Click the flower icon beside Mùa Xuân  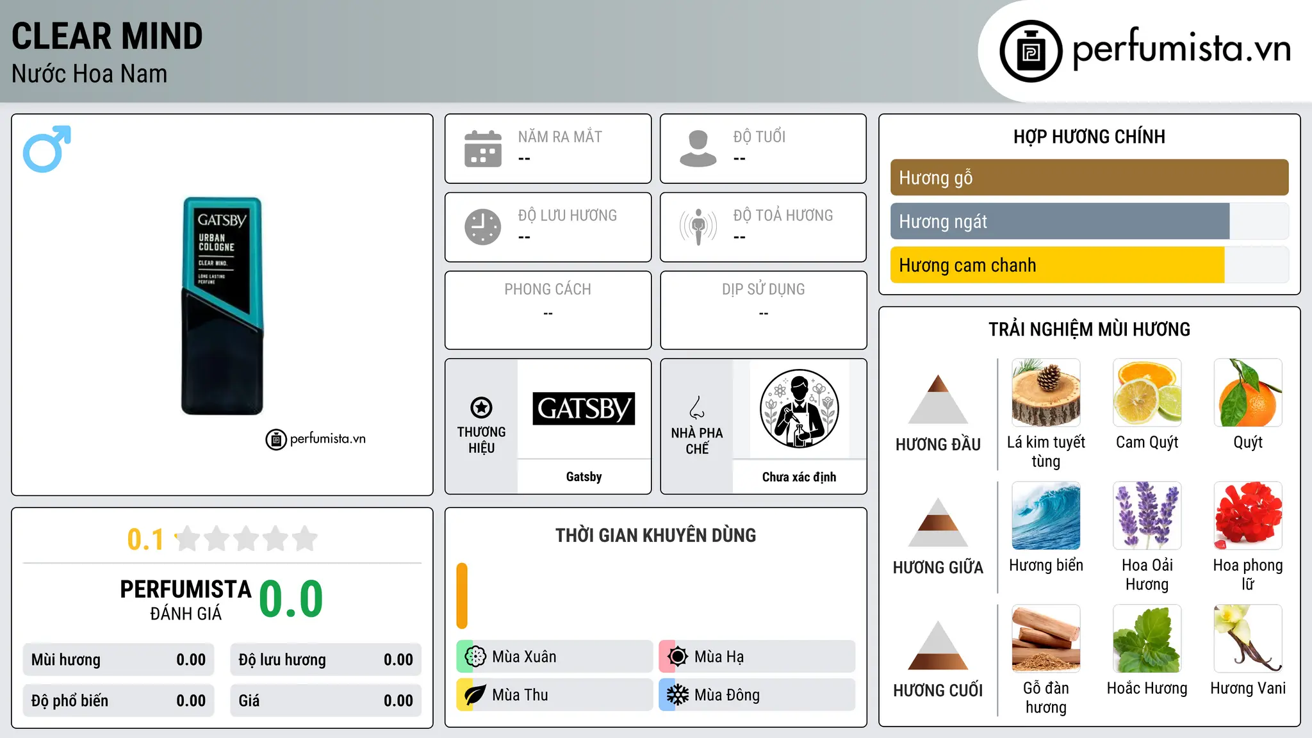(475, 657)
